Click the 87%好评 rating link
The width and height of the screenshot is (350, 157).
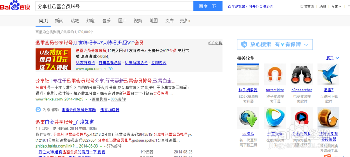(114, 146)
